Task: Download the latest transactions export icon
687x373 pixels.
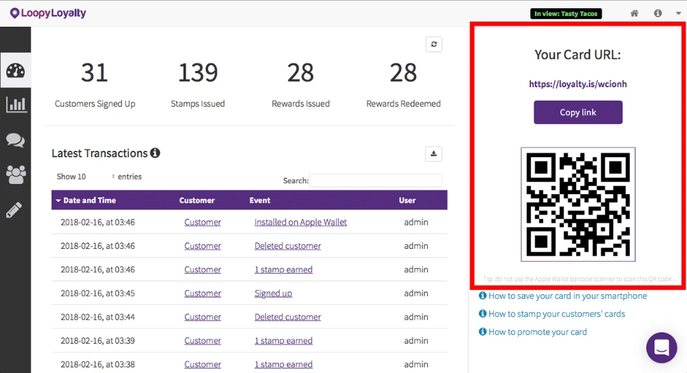Action: (433, 154)
